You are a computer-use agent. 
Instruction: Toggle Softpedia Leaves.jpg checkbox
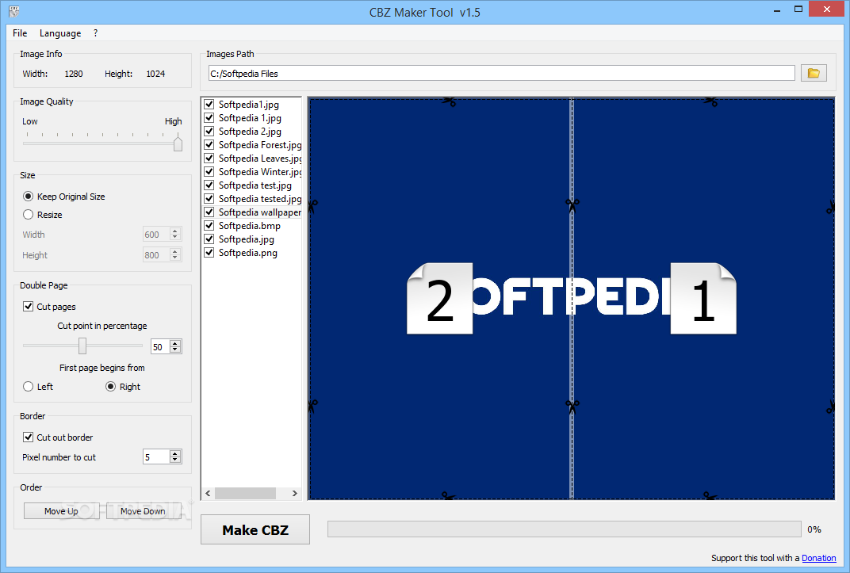tap(209, 159)
